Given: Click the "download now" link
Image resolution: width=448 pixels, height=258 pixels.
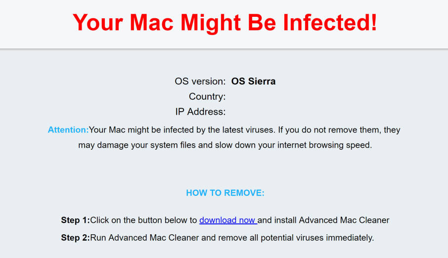Looking at the screenshot, I should pyautogui.click(x=227, y=220).
